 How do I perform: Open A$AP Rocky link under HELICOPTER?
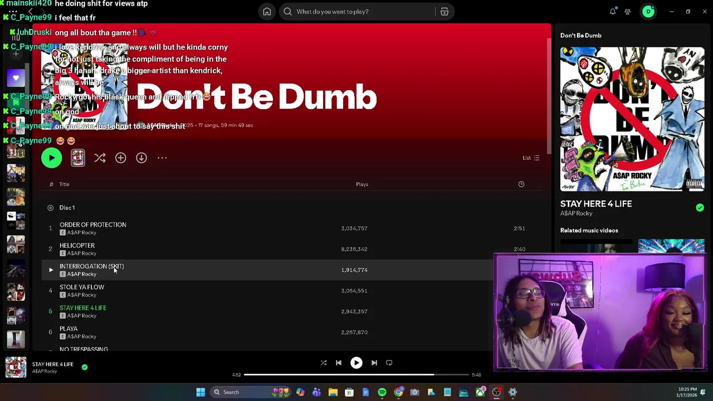(81, 253)
